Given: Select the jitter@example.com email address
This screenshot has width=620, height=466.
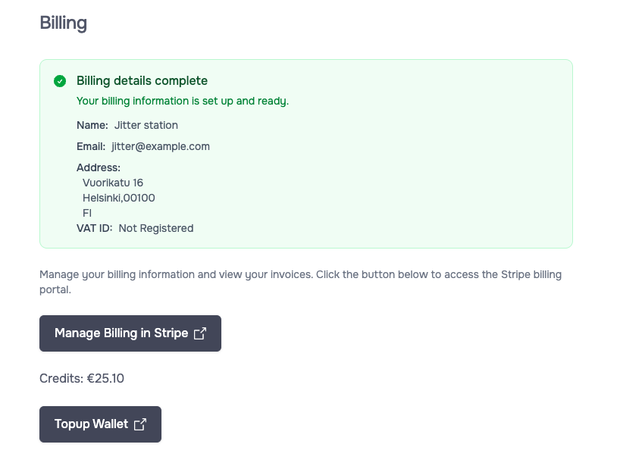Looking at the screenshot, I should tap(161, 146).
